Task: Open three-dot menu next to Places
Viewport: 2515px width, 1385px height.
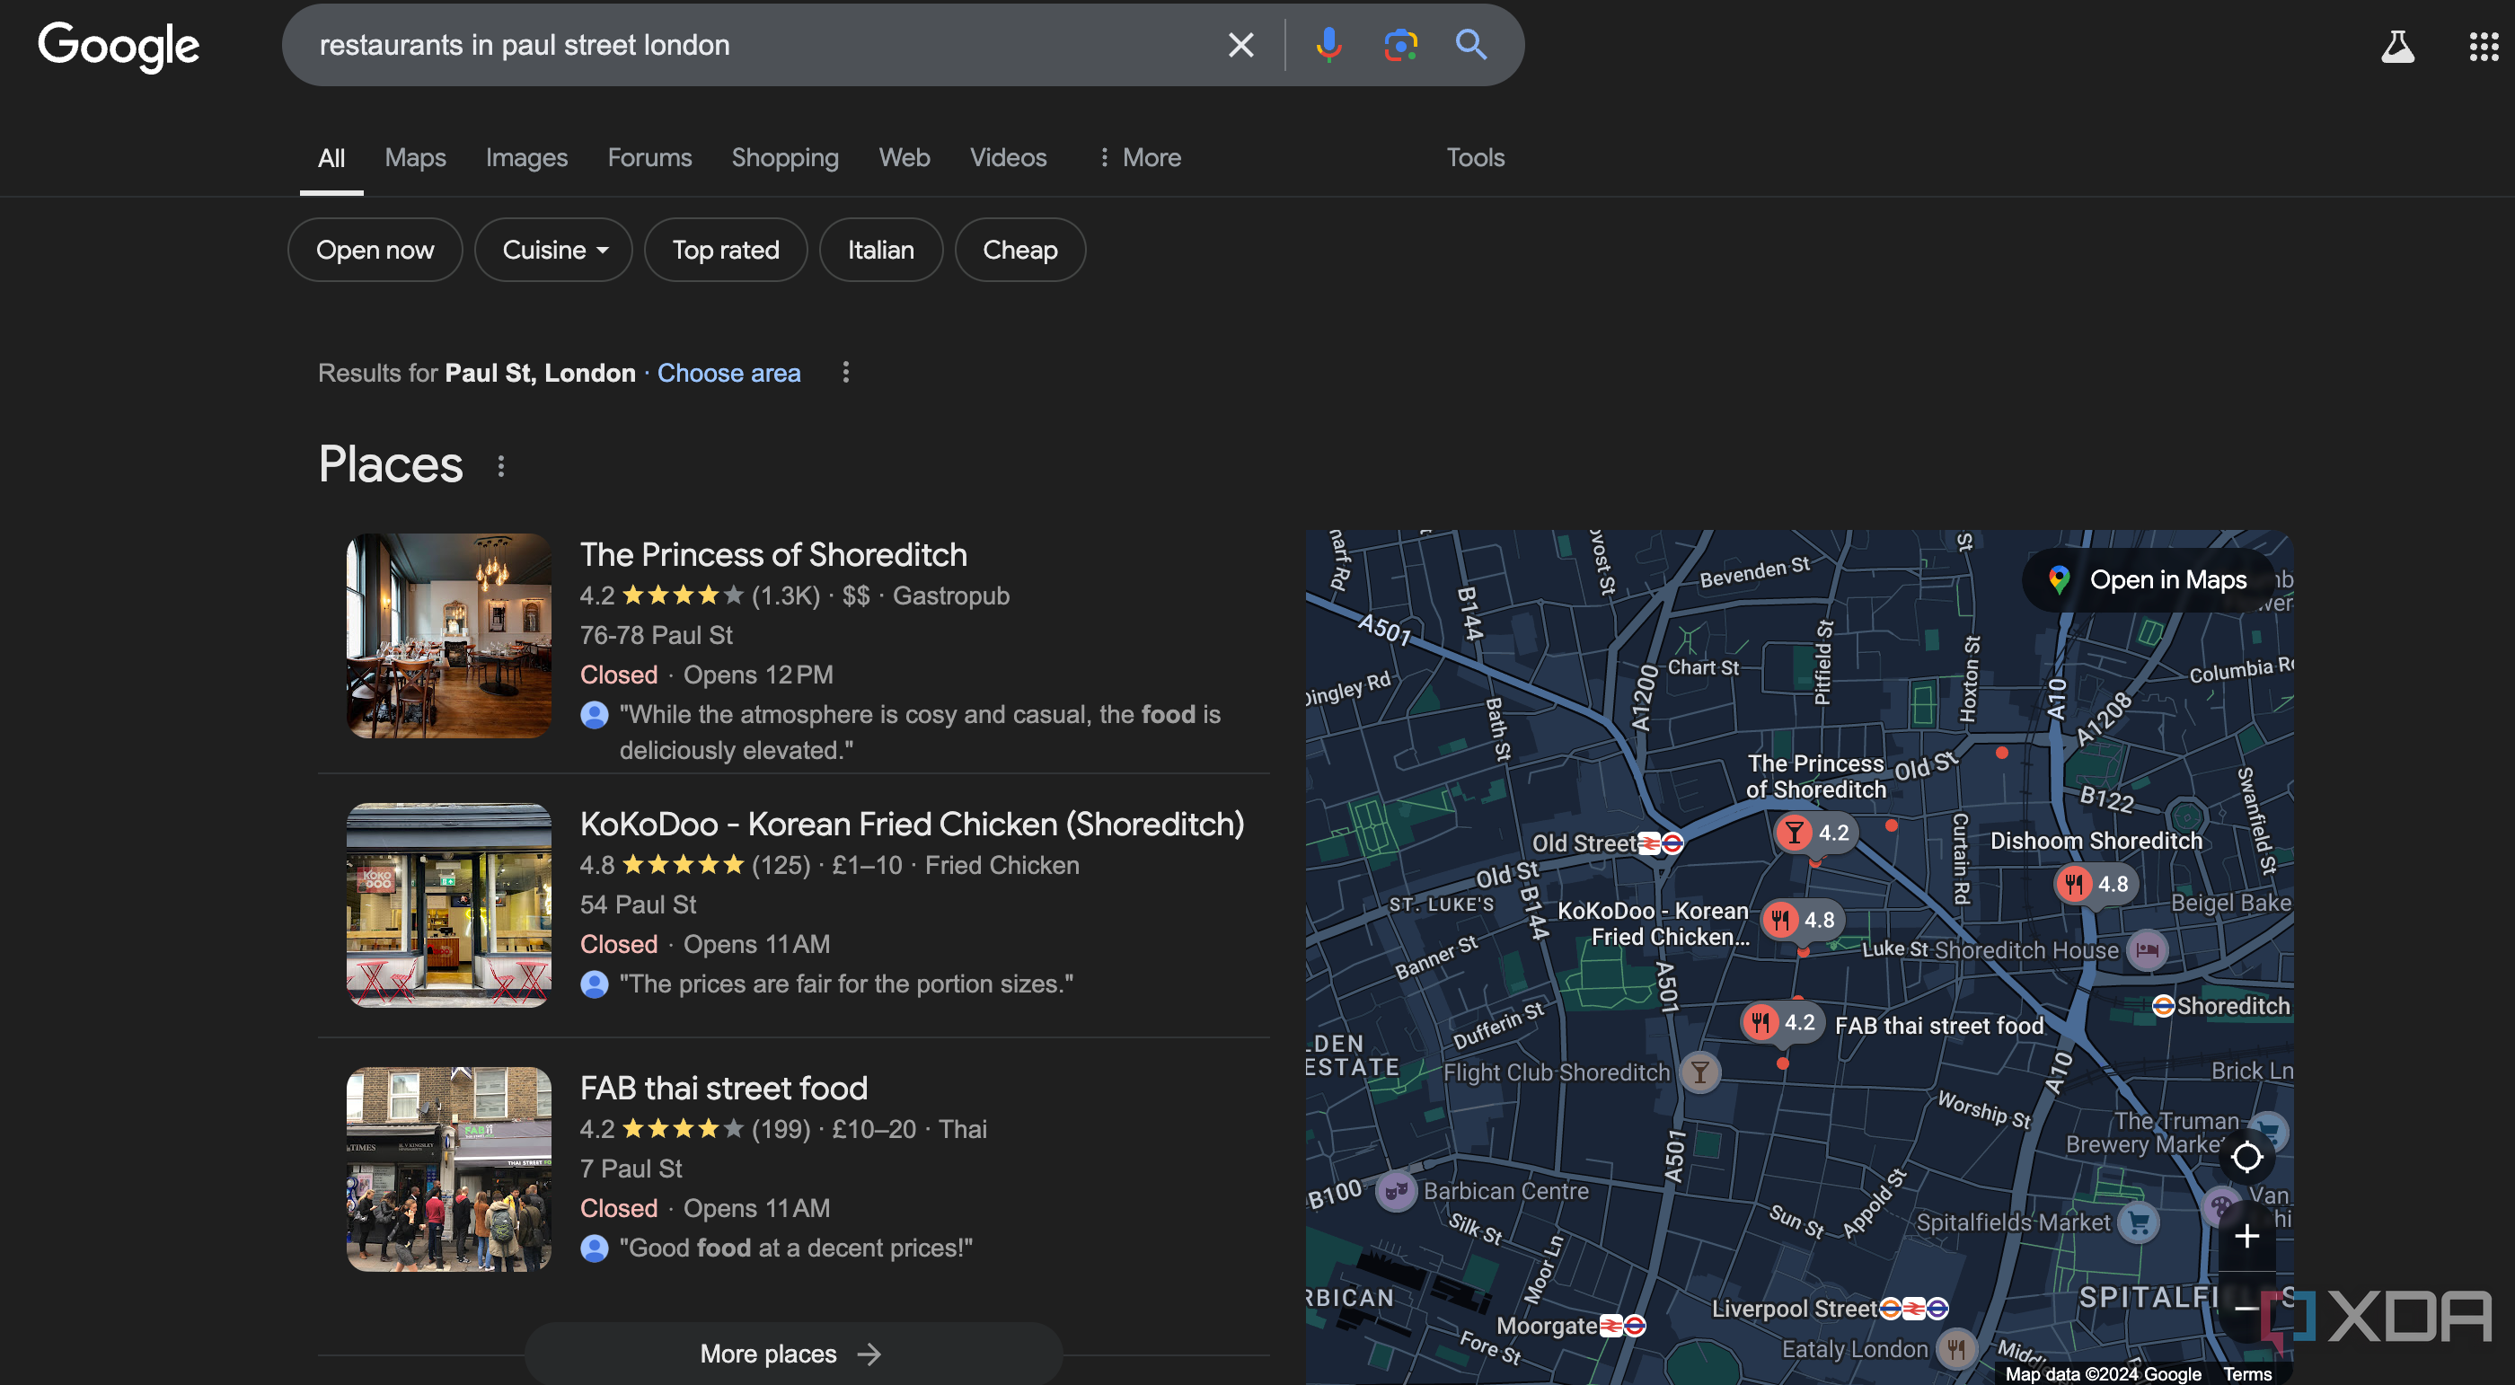Action: click(501, 466)
